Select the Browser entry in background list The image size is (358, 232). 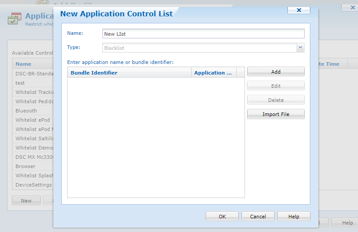coord(26,166)
